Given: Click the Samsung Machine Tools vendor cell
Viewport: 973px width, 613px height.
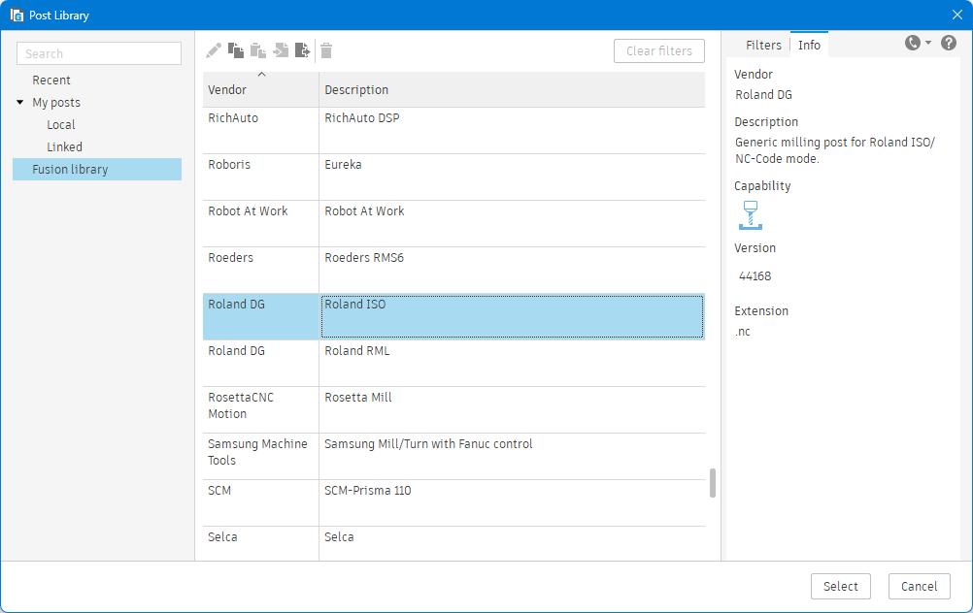Looking at the screenshot, I should tap(260, 456).
